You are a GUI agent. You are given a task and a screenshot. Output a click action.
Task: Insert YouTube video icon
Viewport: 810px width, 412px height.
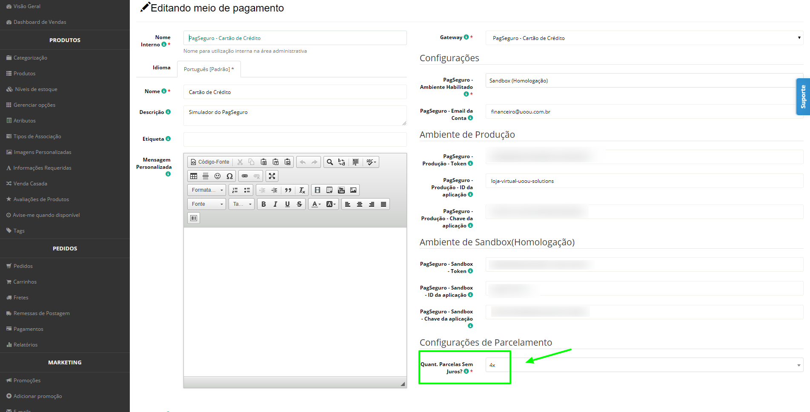pos(341,190)
